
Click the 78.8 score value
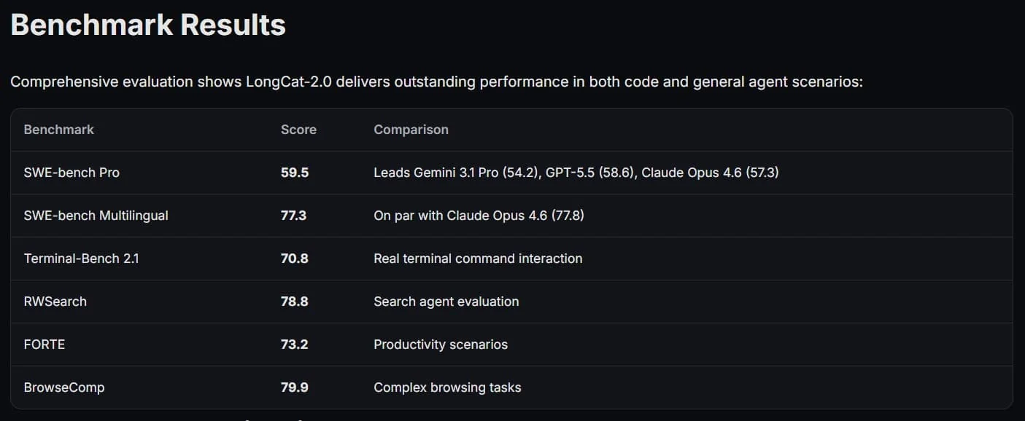point(295,302)
